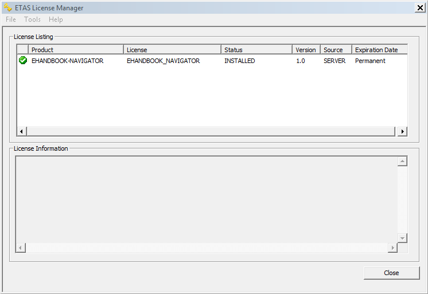Click the ETAS License Manager key icon

(x=7, y=7)
